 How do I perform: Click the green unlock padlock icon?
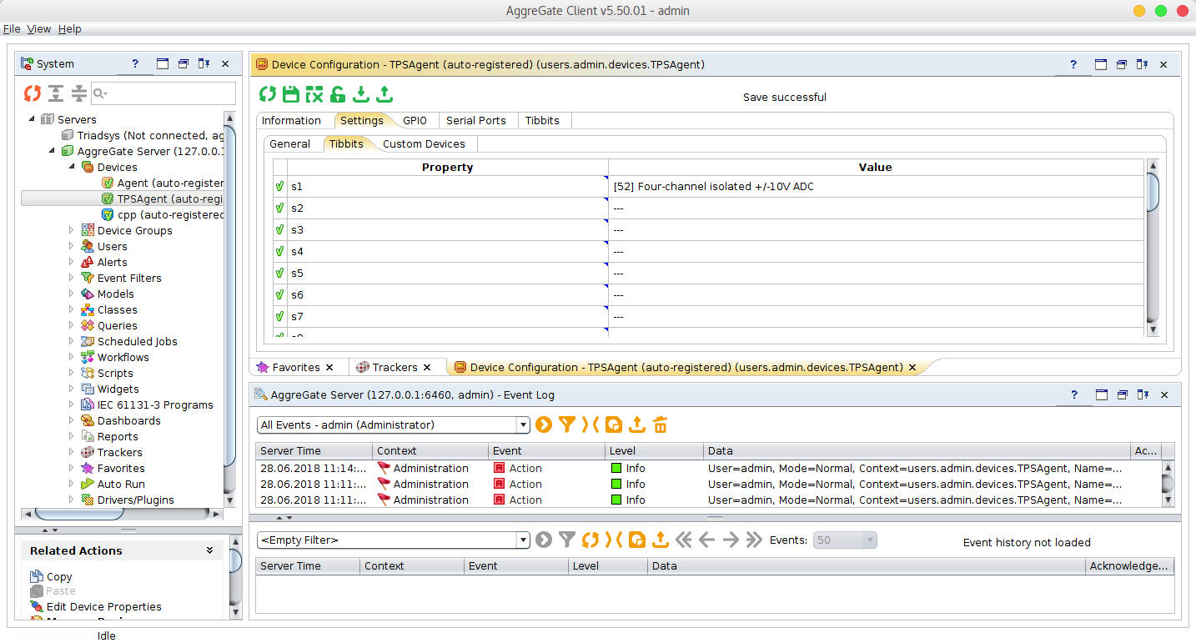click(337, 94)
